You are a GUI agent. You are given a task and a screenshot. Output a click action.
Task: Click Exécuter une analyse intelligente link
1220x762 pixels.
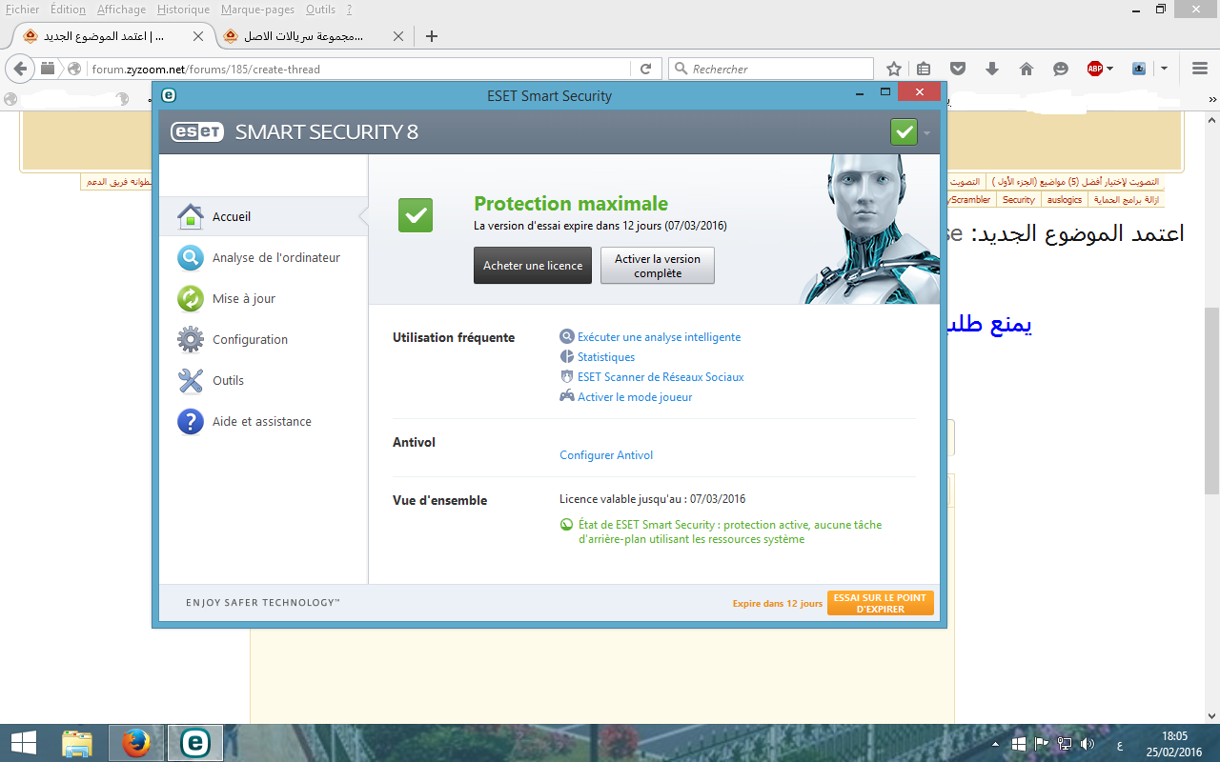[659, 337]
